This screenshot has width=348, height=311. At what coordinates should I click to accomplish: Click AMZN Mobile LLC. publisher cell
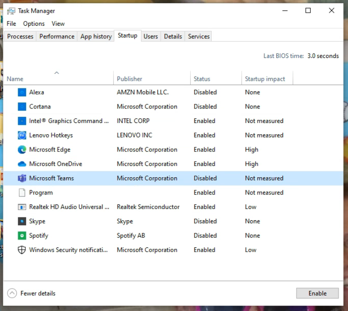coord(143,92)
